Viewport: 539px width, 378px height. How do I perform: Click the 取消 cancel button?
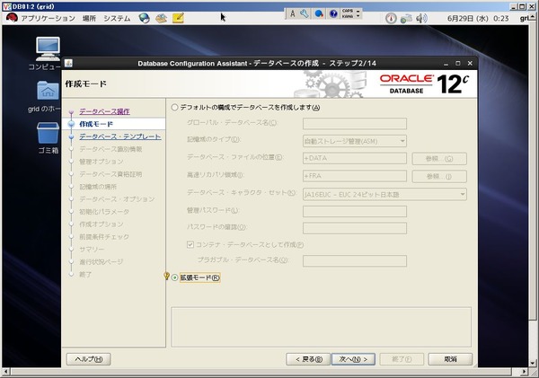coord(450,359)
